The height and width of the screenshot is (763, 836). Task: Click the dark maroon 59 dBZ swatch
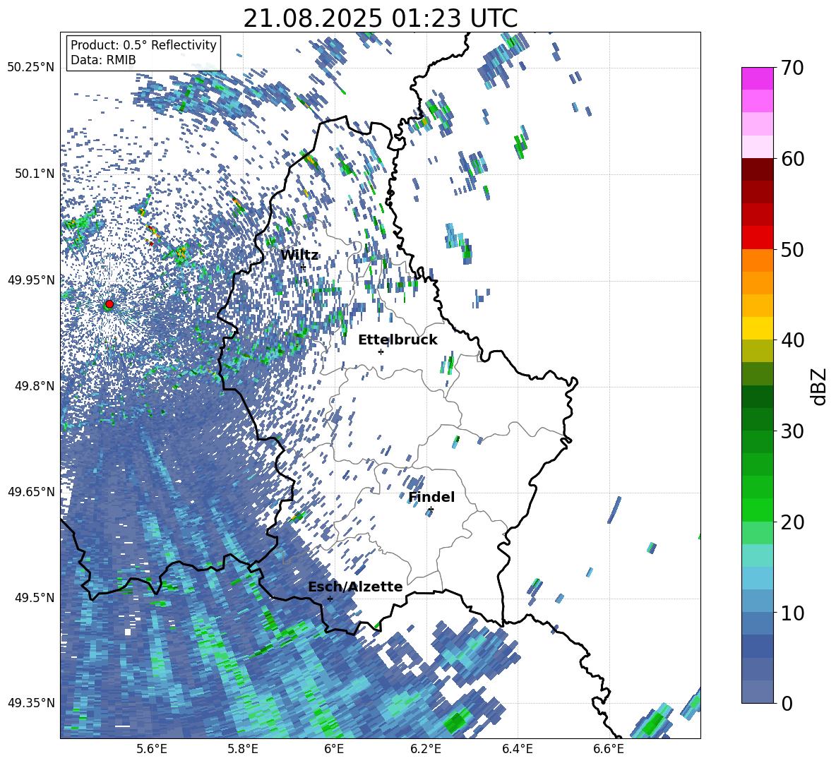757,169
